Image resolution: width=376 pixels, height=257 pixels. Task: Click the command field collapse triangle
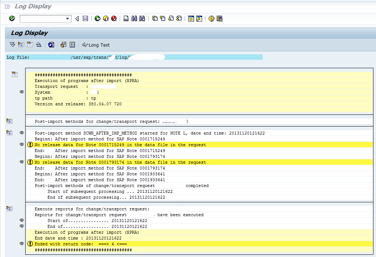coord(77,19)
